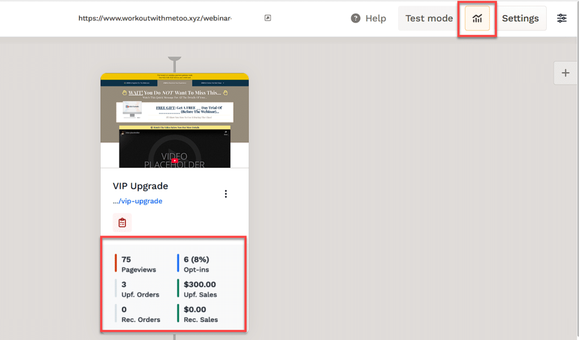This screenshot has width=579, height=340.
Task: Open the funnel analytics chart icon
Action: pyautogui.click(x=477, y=18)
